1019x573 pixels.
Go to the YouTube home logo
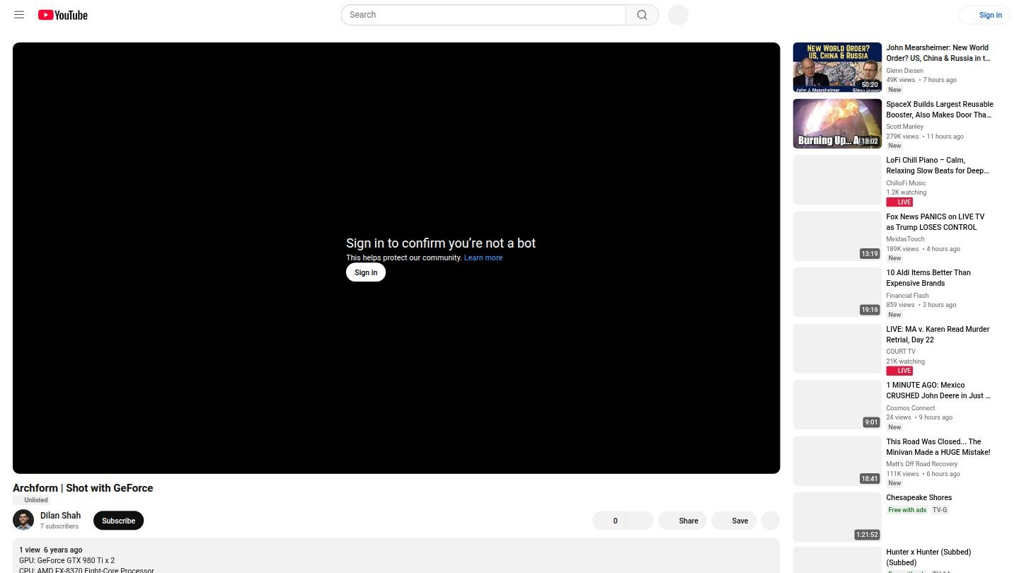63,15
